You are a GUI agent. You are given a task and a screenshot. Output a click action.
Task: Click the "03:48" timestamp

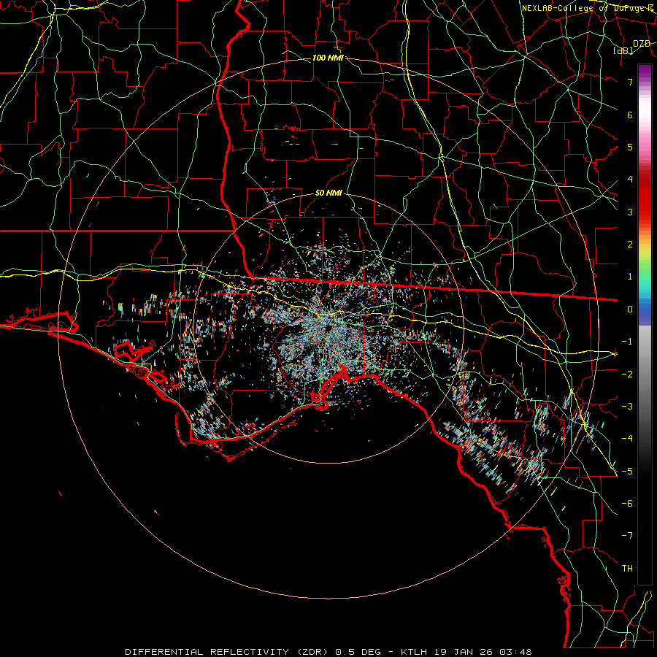(x=518, y=652)
